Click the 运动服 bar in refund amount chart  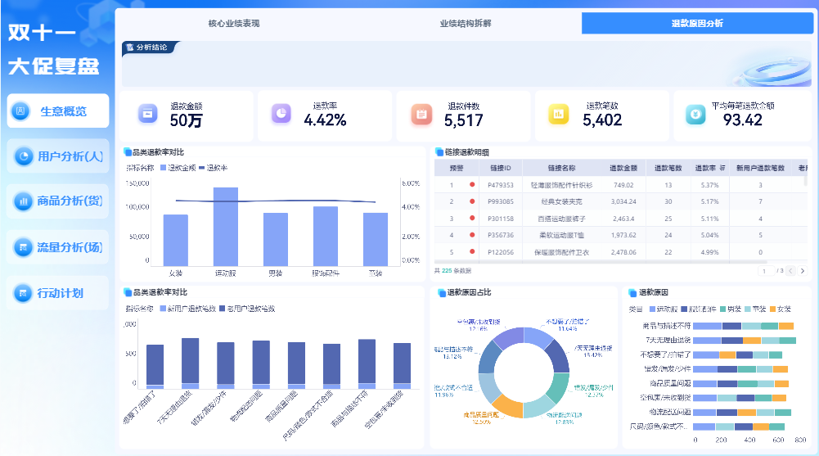(x=226, y=227)
